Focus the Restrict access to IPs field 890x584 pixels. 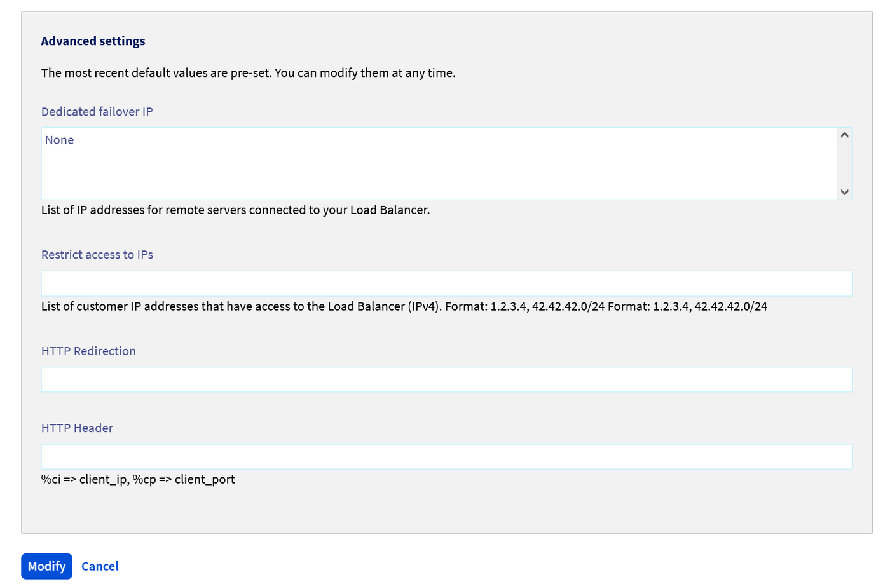click(446, 283)
